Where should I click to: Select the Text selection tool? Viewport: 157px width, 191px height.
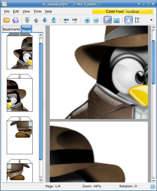click(137, 20)
